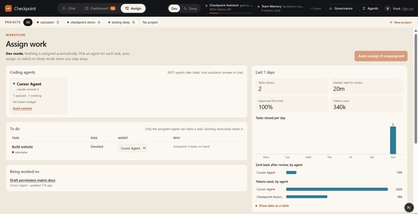Click the Tokens used 340k card
The height and width of the screenshot is (214, 418).
point(367,104)
